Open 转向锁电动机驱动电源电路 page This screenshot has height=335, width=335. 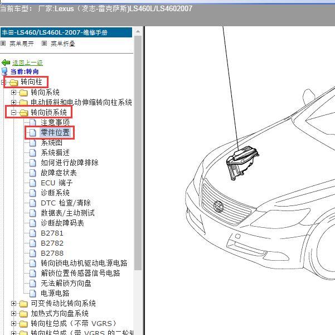click(84, 264)
